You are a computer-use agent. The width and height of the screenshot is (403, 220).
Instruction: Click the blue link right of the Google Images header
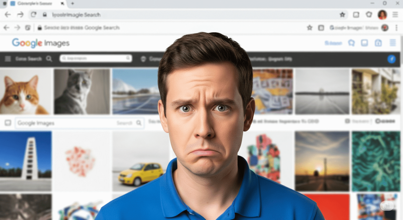[333, 43]
